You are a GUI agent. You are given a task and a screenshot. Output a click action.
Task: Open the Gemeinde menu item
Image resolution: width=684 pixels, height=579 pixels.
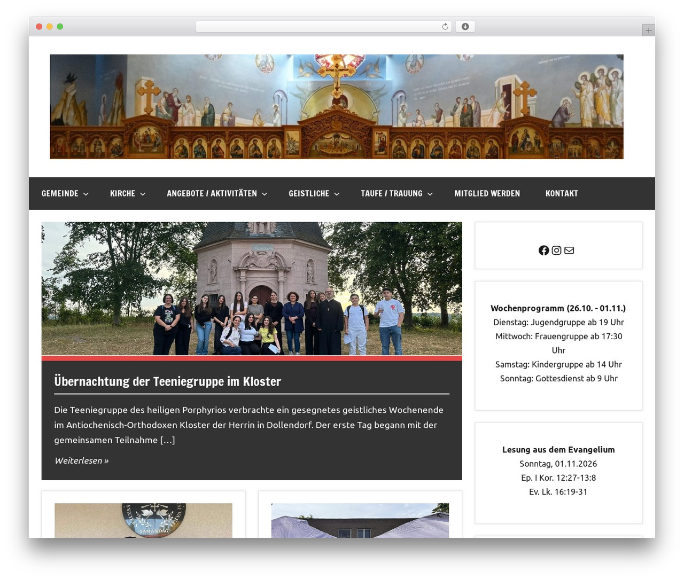pyautogui.click(x=60, y=193)
